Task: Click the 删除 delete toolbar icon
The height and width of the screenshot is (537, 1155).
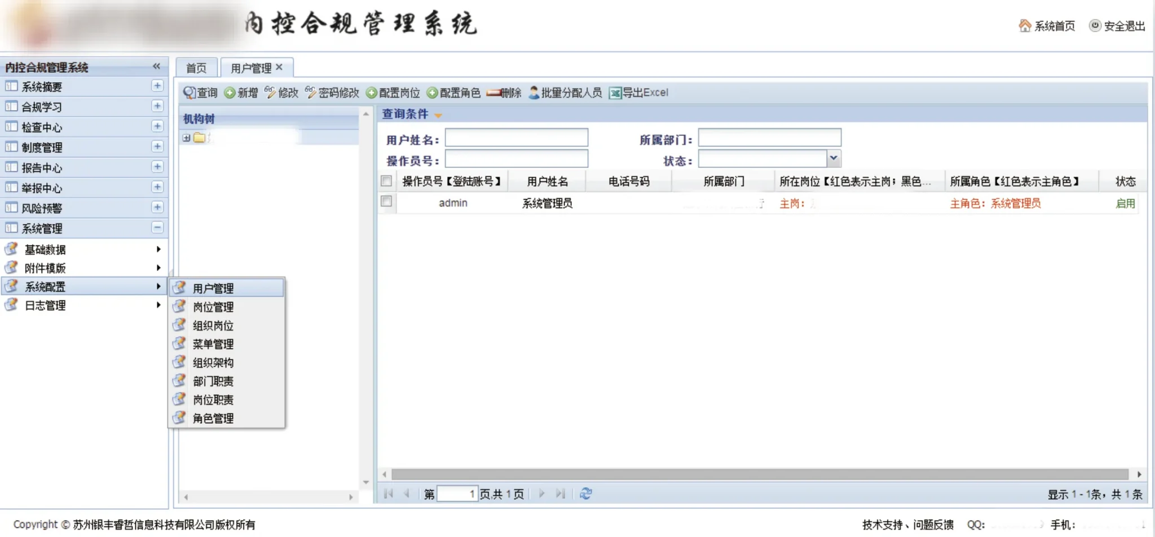Action: coord(494,93)
